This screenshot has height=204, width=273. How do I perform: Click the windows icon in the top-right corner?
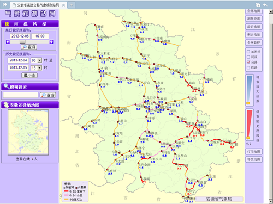[258, 5]
